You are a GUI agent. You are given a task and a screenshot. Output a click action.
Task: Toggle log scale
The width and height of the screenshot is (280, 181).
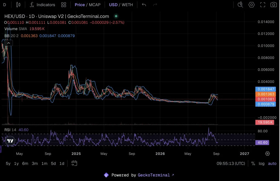262,164
